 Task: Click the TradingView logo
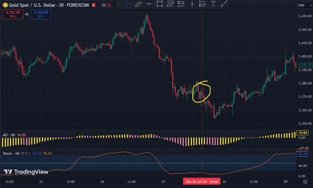click(x=26, y=172)
